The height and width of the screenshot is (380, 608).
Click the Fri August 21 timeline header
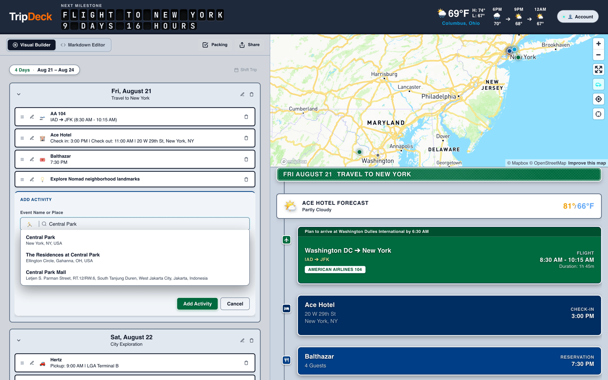click(x=439, y=174)
